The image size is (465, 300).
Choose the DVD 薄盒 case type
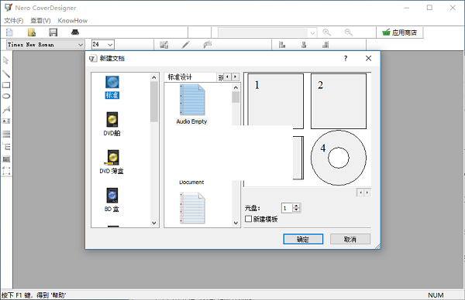[112, 158]
